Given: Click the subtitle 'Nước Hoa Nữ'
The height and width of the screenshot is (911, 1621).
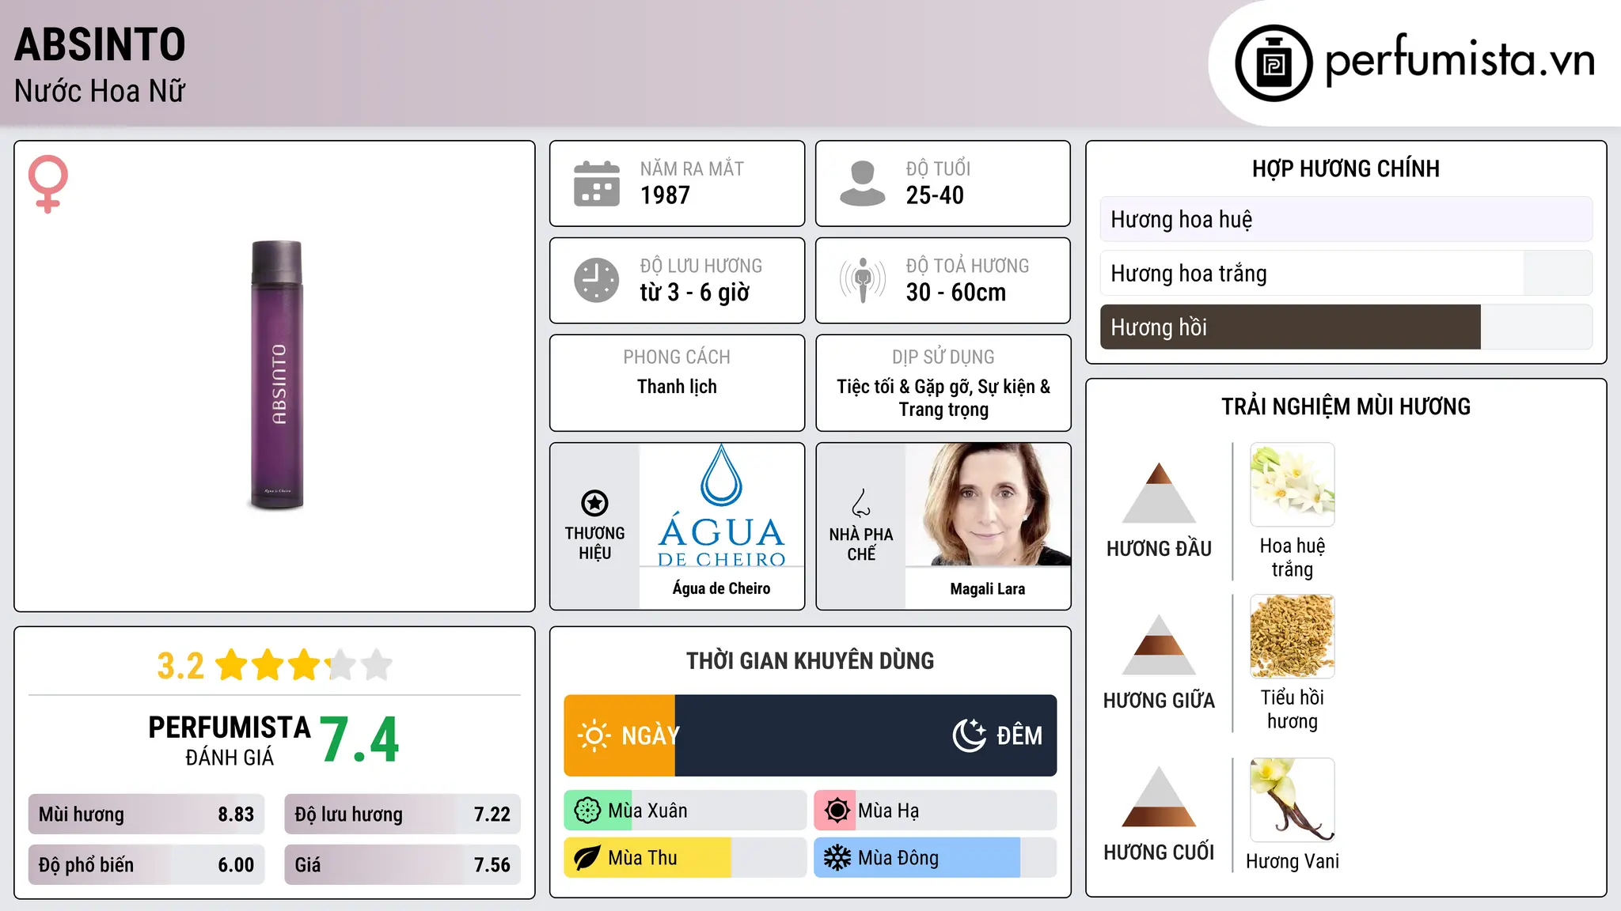Looking at the screenshot, I should click(x=100, y=91).
